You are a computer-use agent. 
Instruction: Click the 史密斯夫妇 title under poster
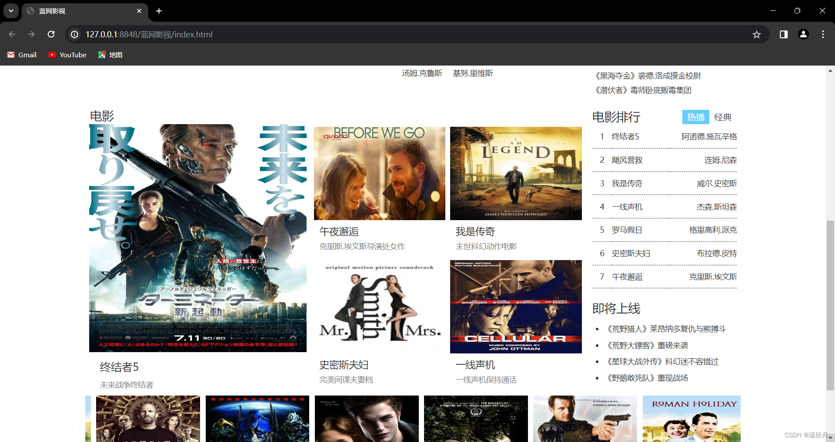[x=344, y=365]
